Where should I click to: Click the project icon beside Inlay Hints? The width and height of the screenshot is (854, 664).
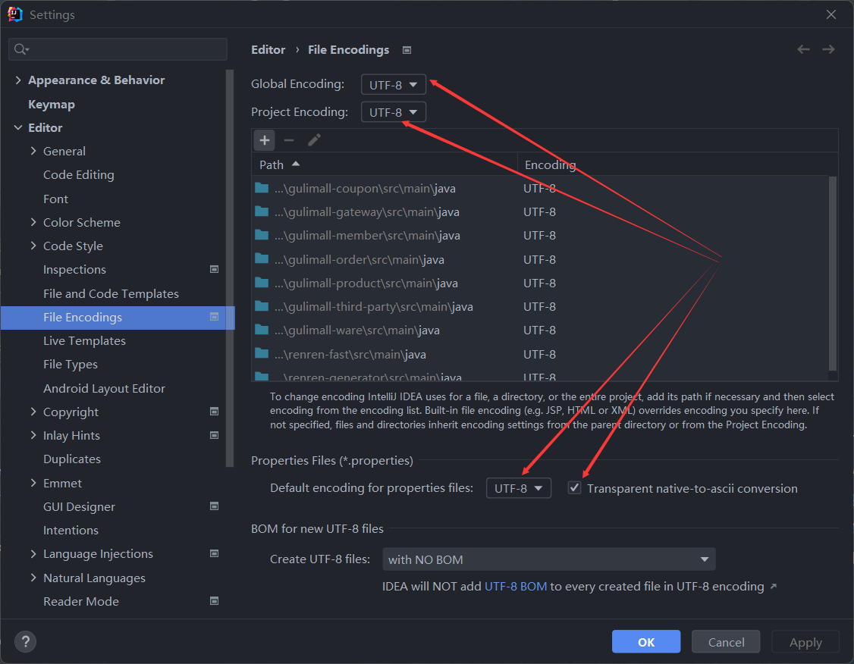pyautogui.click(x=214, y=435)
